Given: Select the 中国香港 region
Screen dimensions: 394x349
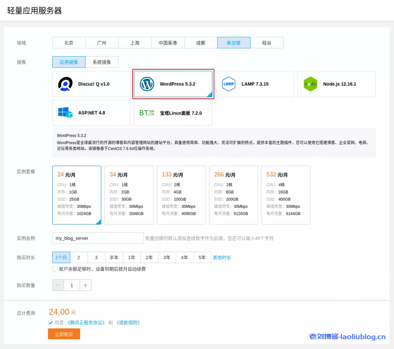Looking at the screenshot, I should 168,43.
